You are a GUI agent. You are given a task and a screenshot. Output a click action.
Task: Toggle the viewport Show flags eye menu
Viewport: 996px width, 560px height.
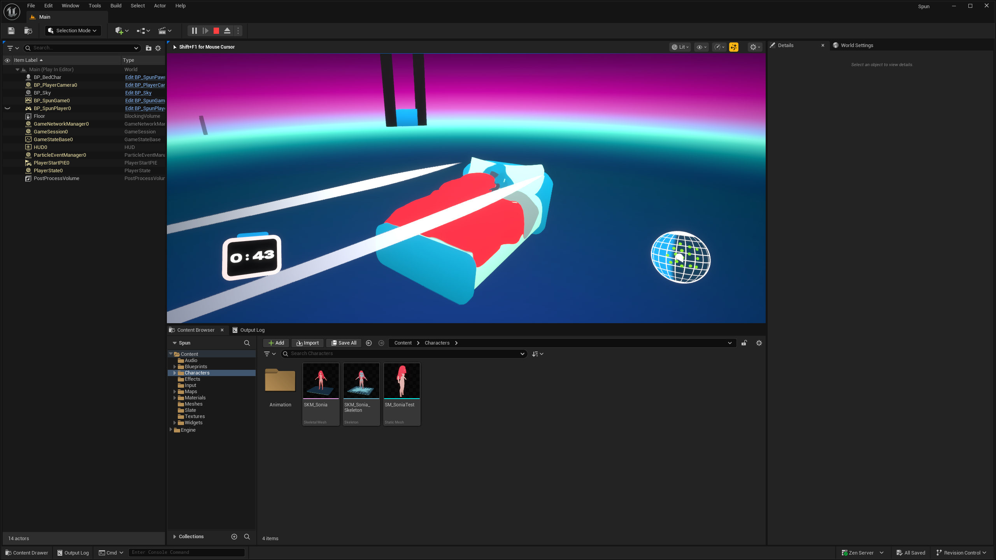click(701, 47)
